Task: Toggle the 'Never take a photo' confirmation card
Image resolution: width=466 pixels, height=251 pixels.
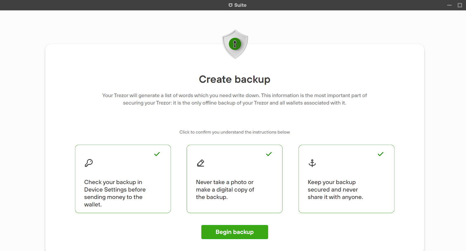Action: tap(234, 179)
